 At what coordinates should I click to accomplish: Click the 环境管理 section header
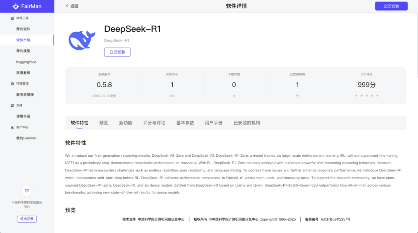click(x=22, y=84)
